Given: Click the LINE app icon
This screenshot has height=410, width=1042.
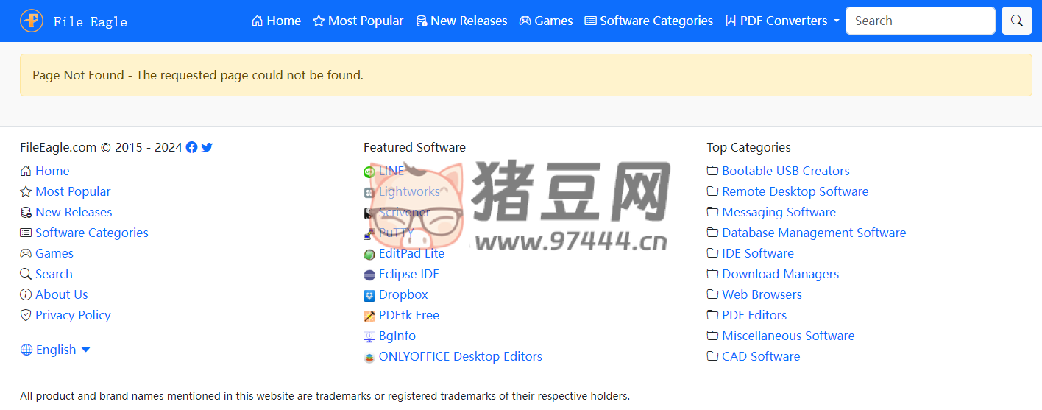Looking at the screenshot, I should click(x=369, y=172).
